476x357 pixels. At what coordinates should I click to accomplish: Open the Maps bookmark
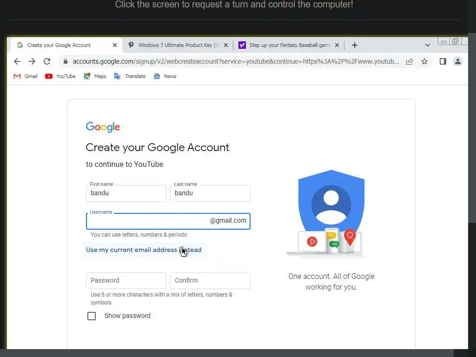(95, 76)
